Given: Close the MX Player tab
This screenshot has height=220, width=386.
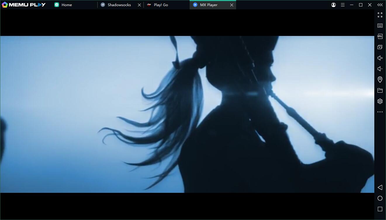Looking at the screenshot, I should 232,5.
